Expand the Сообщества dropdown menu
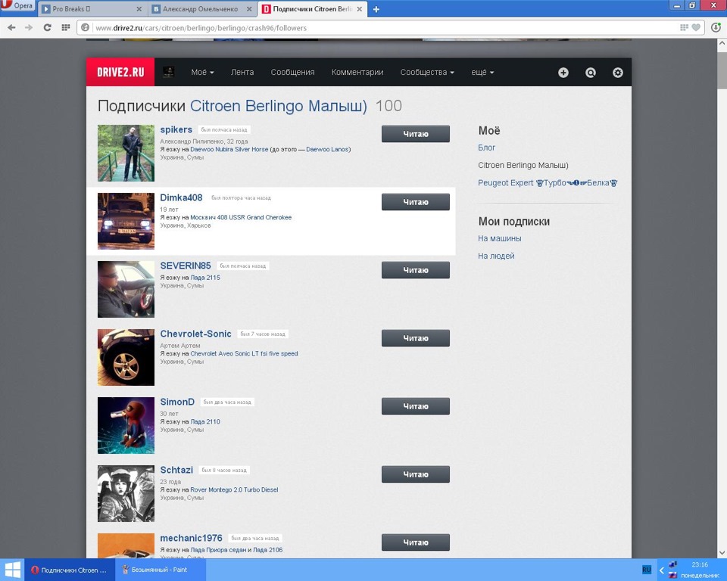 (x=427, y=73)
